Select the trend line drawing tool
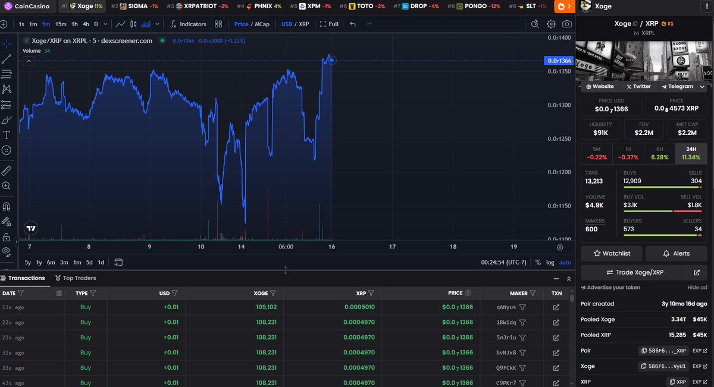Image resolution: width=714 pixels, height=387 pixels. [x=7, y=59]
